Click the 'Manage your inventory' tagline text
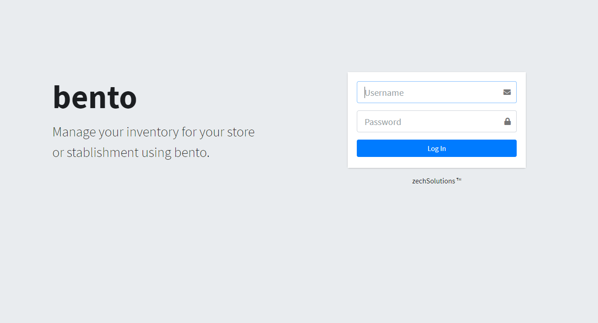Screen dimensions: 598x323 coord(153,142)
